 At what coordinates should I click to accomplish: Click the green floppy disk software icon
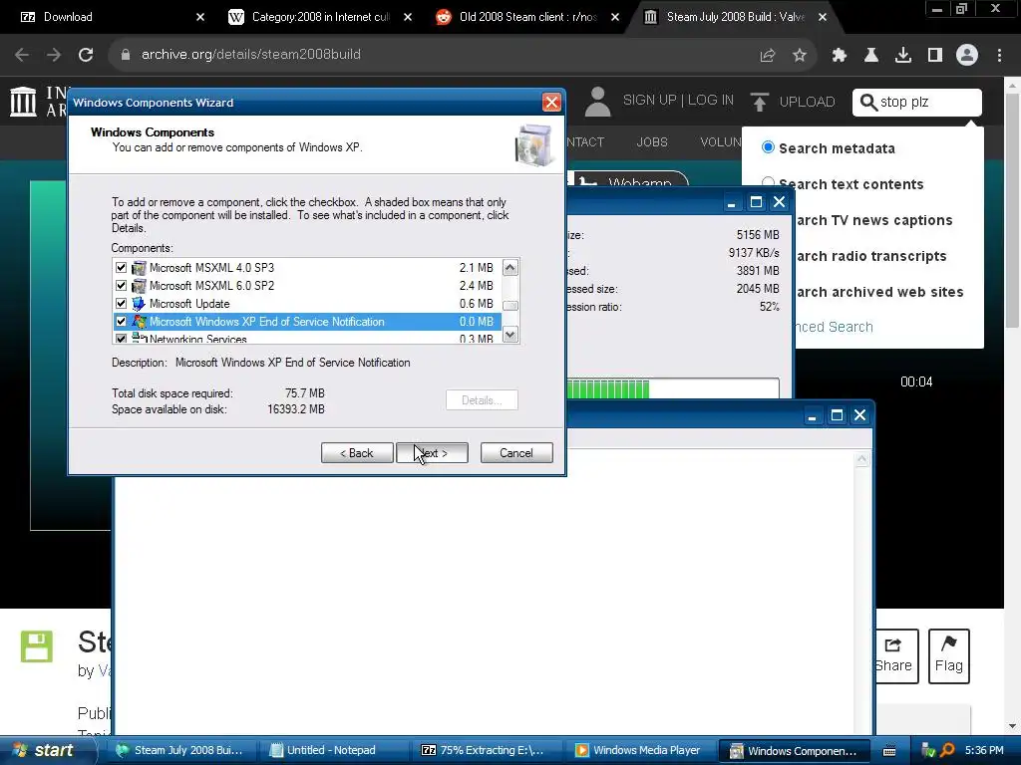(37, 646)
